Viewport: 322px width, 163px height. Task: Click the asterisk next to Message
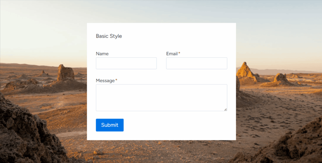[116, 81]
